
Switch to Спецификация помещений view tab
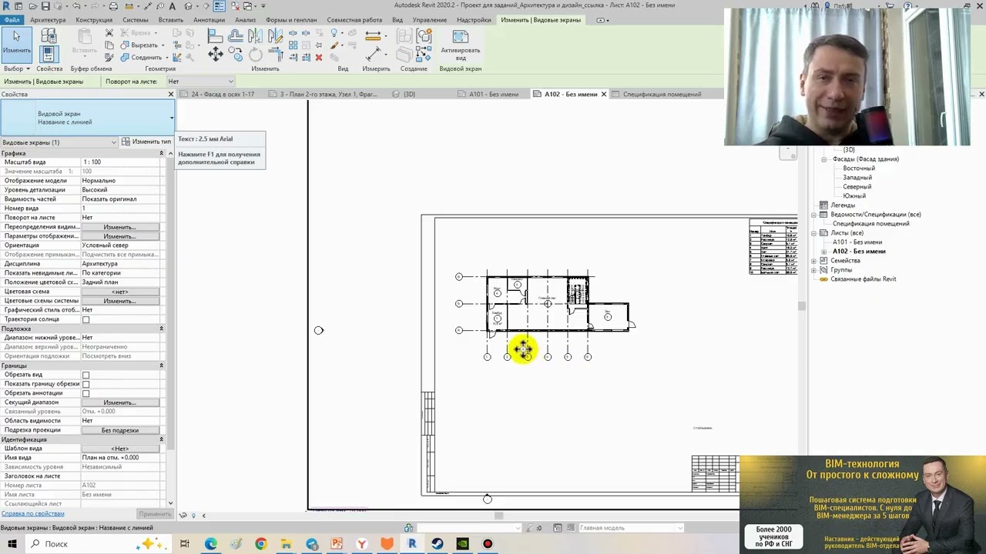[x=661, y=94]
